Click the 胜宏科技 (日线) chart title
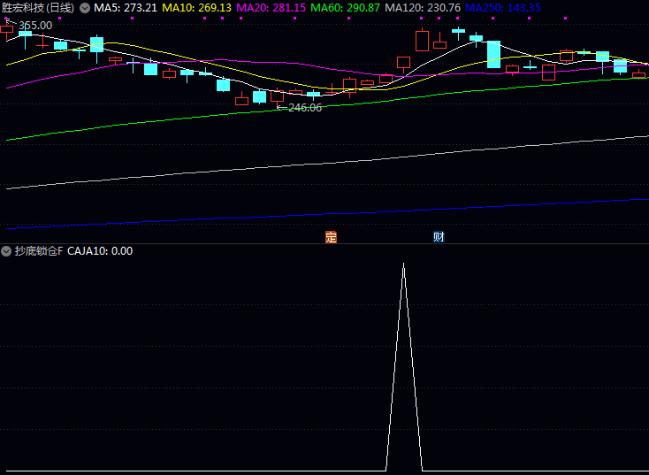The image size is (649, 475). coord(38,7)
